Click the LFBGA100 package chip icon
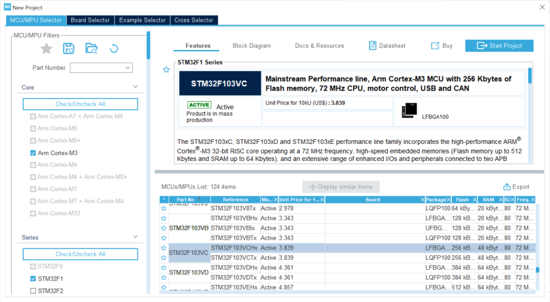 click(x=409, y=110)
